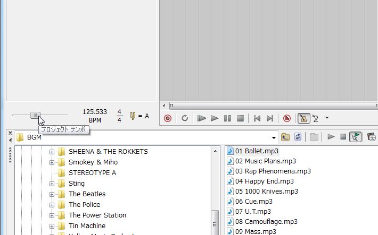
Task: Click the project key letter A
Action: click(x=147, y=116)
